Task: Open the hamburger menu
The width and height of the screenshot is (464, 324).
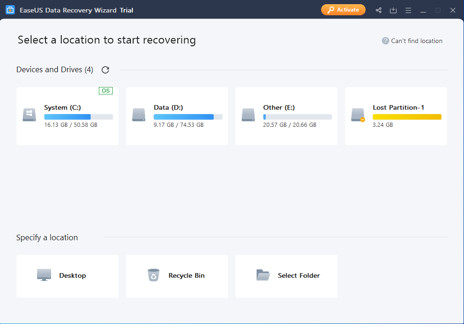Action: pos(408,10)
